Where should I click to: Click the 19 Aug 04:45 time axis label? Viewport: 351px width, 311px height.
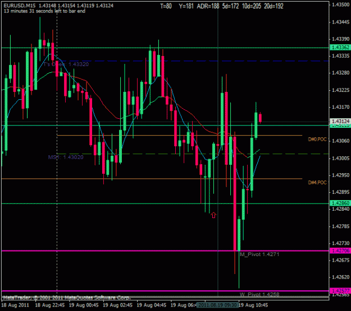pyautogui.click(x=152, y=305)
